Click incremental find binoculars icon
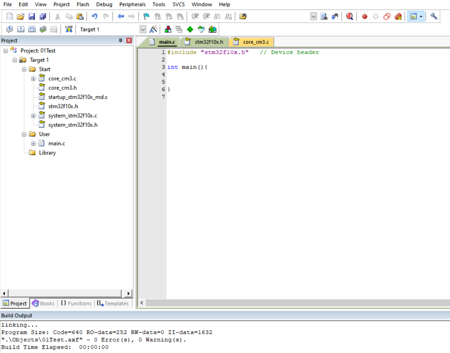Screen dimensions: 450x353 pos(335,16)
